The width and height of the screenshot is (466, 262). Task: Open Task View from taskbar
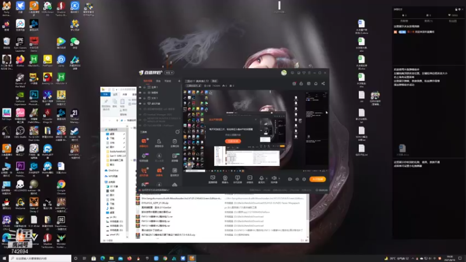click(x=84, y=259)
